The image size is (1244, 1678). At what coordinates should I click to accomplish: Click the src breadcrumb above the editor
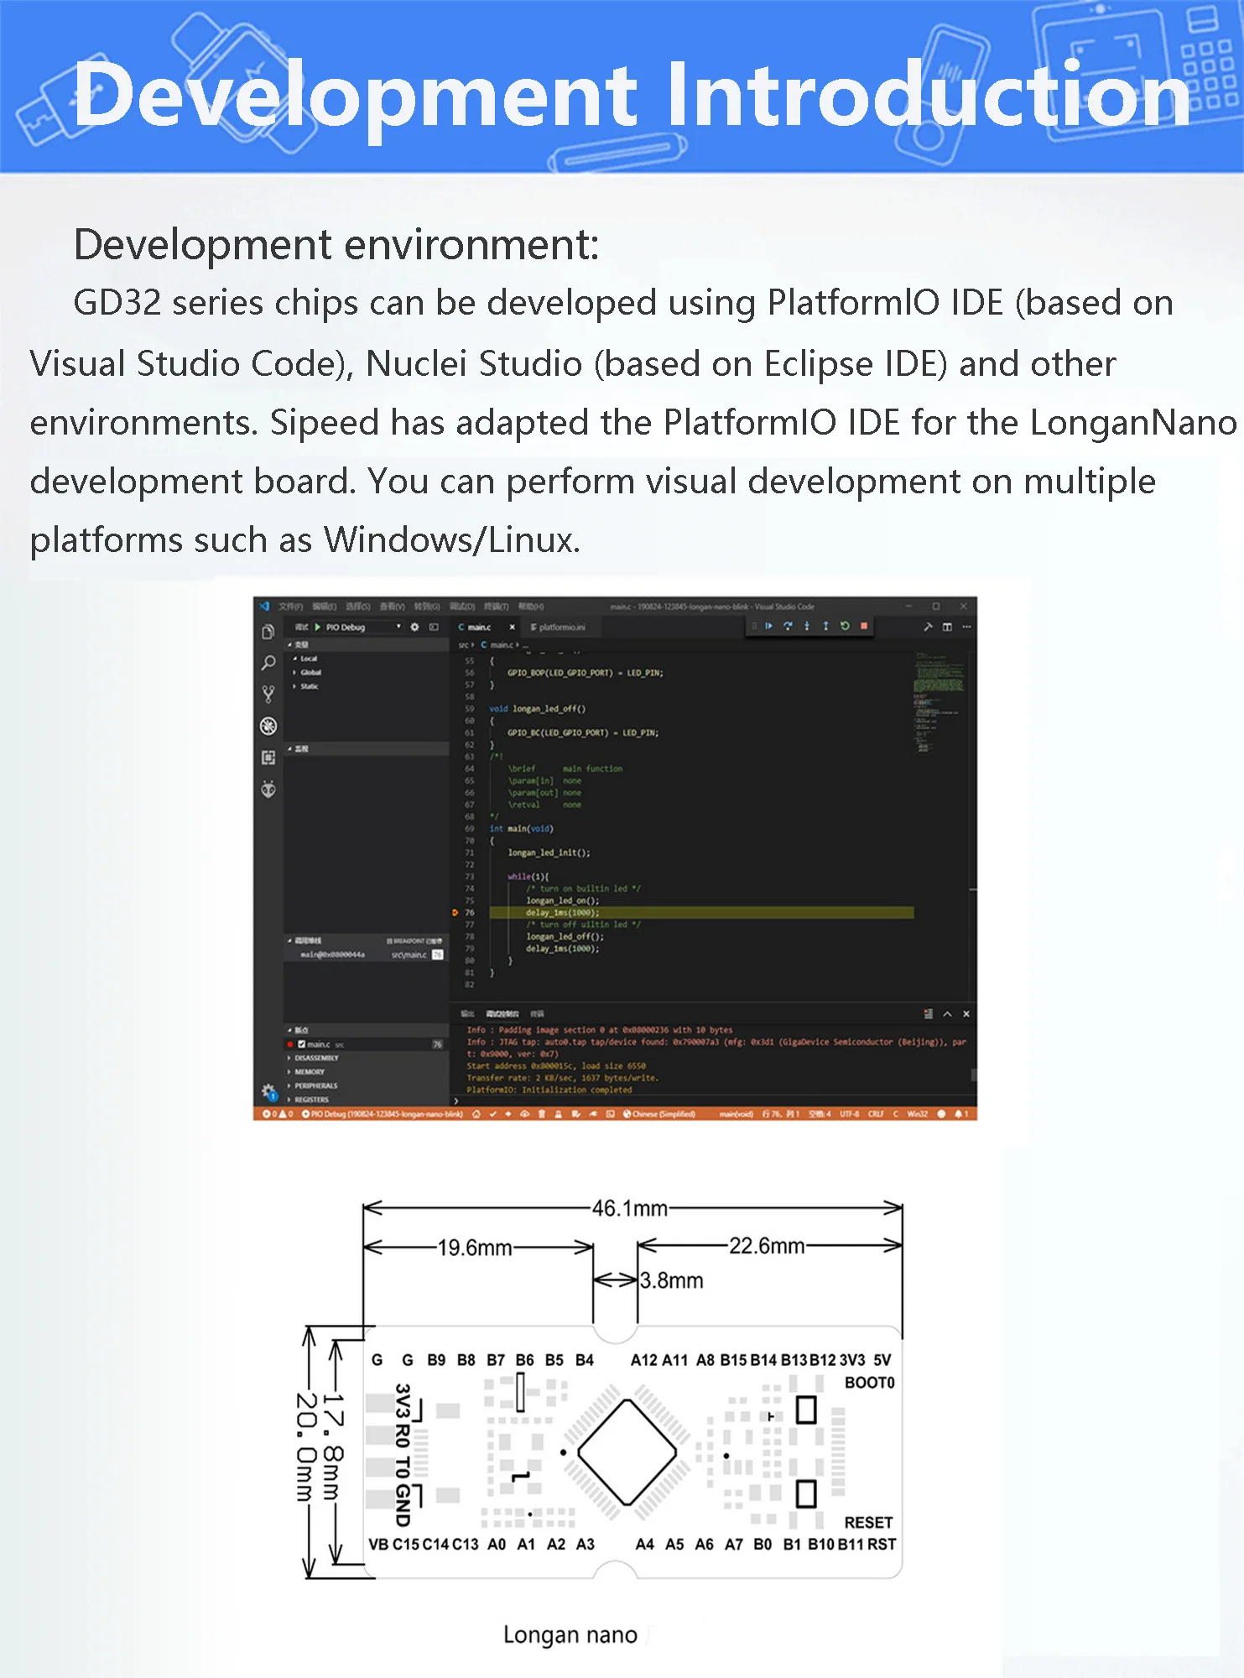pos(463,644)
